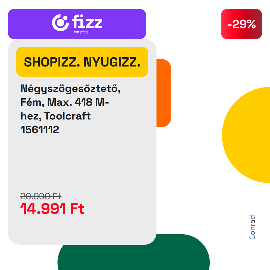
Task: Click the Toolcraft brand name text
Action: tap(67, 116)
